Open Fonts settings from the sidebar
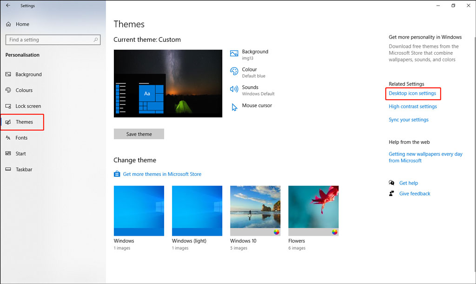Image resolution: width=476 pixels, height=284 pixels. coord(21,138)
